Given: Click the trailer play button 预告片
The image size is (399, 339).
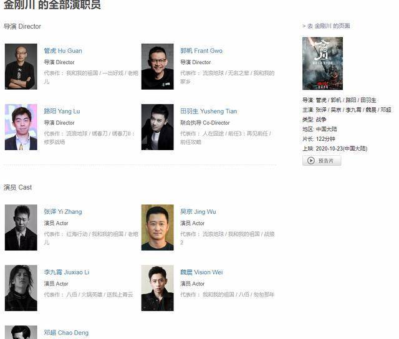Looking at the screenshot, I should point(322,161).
